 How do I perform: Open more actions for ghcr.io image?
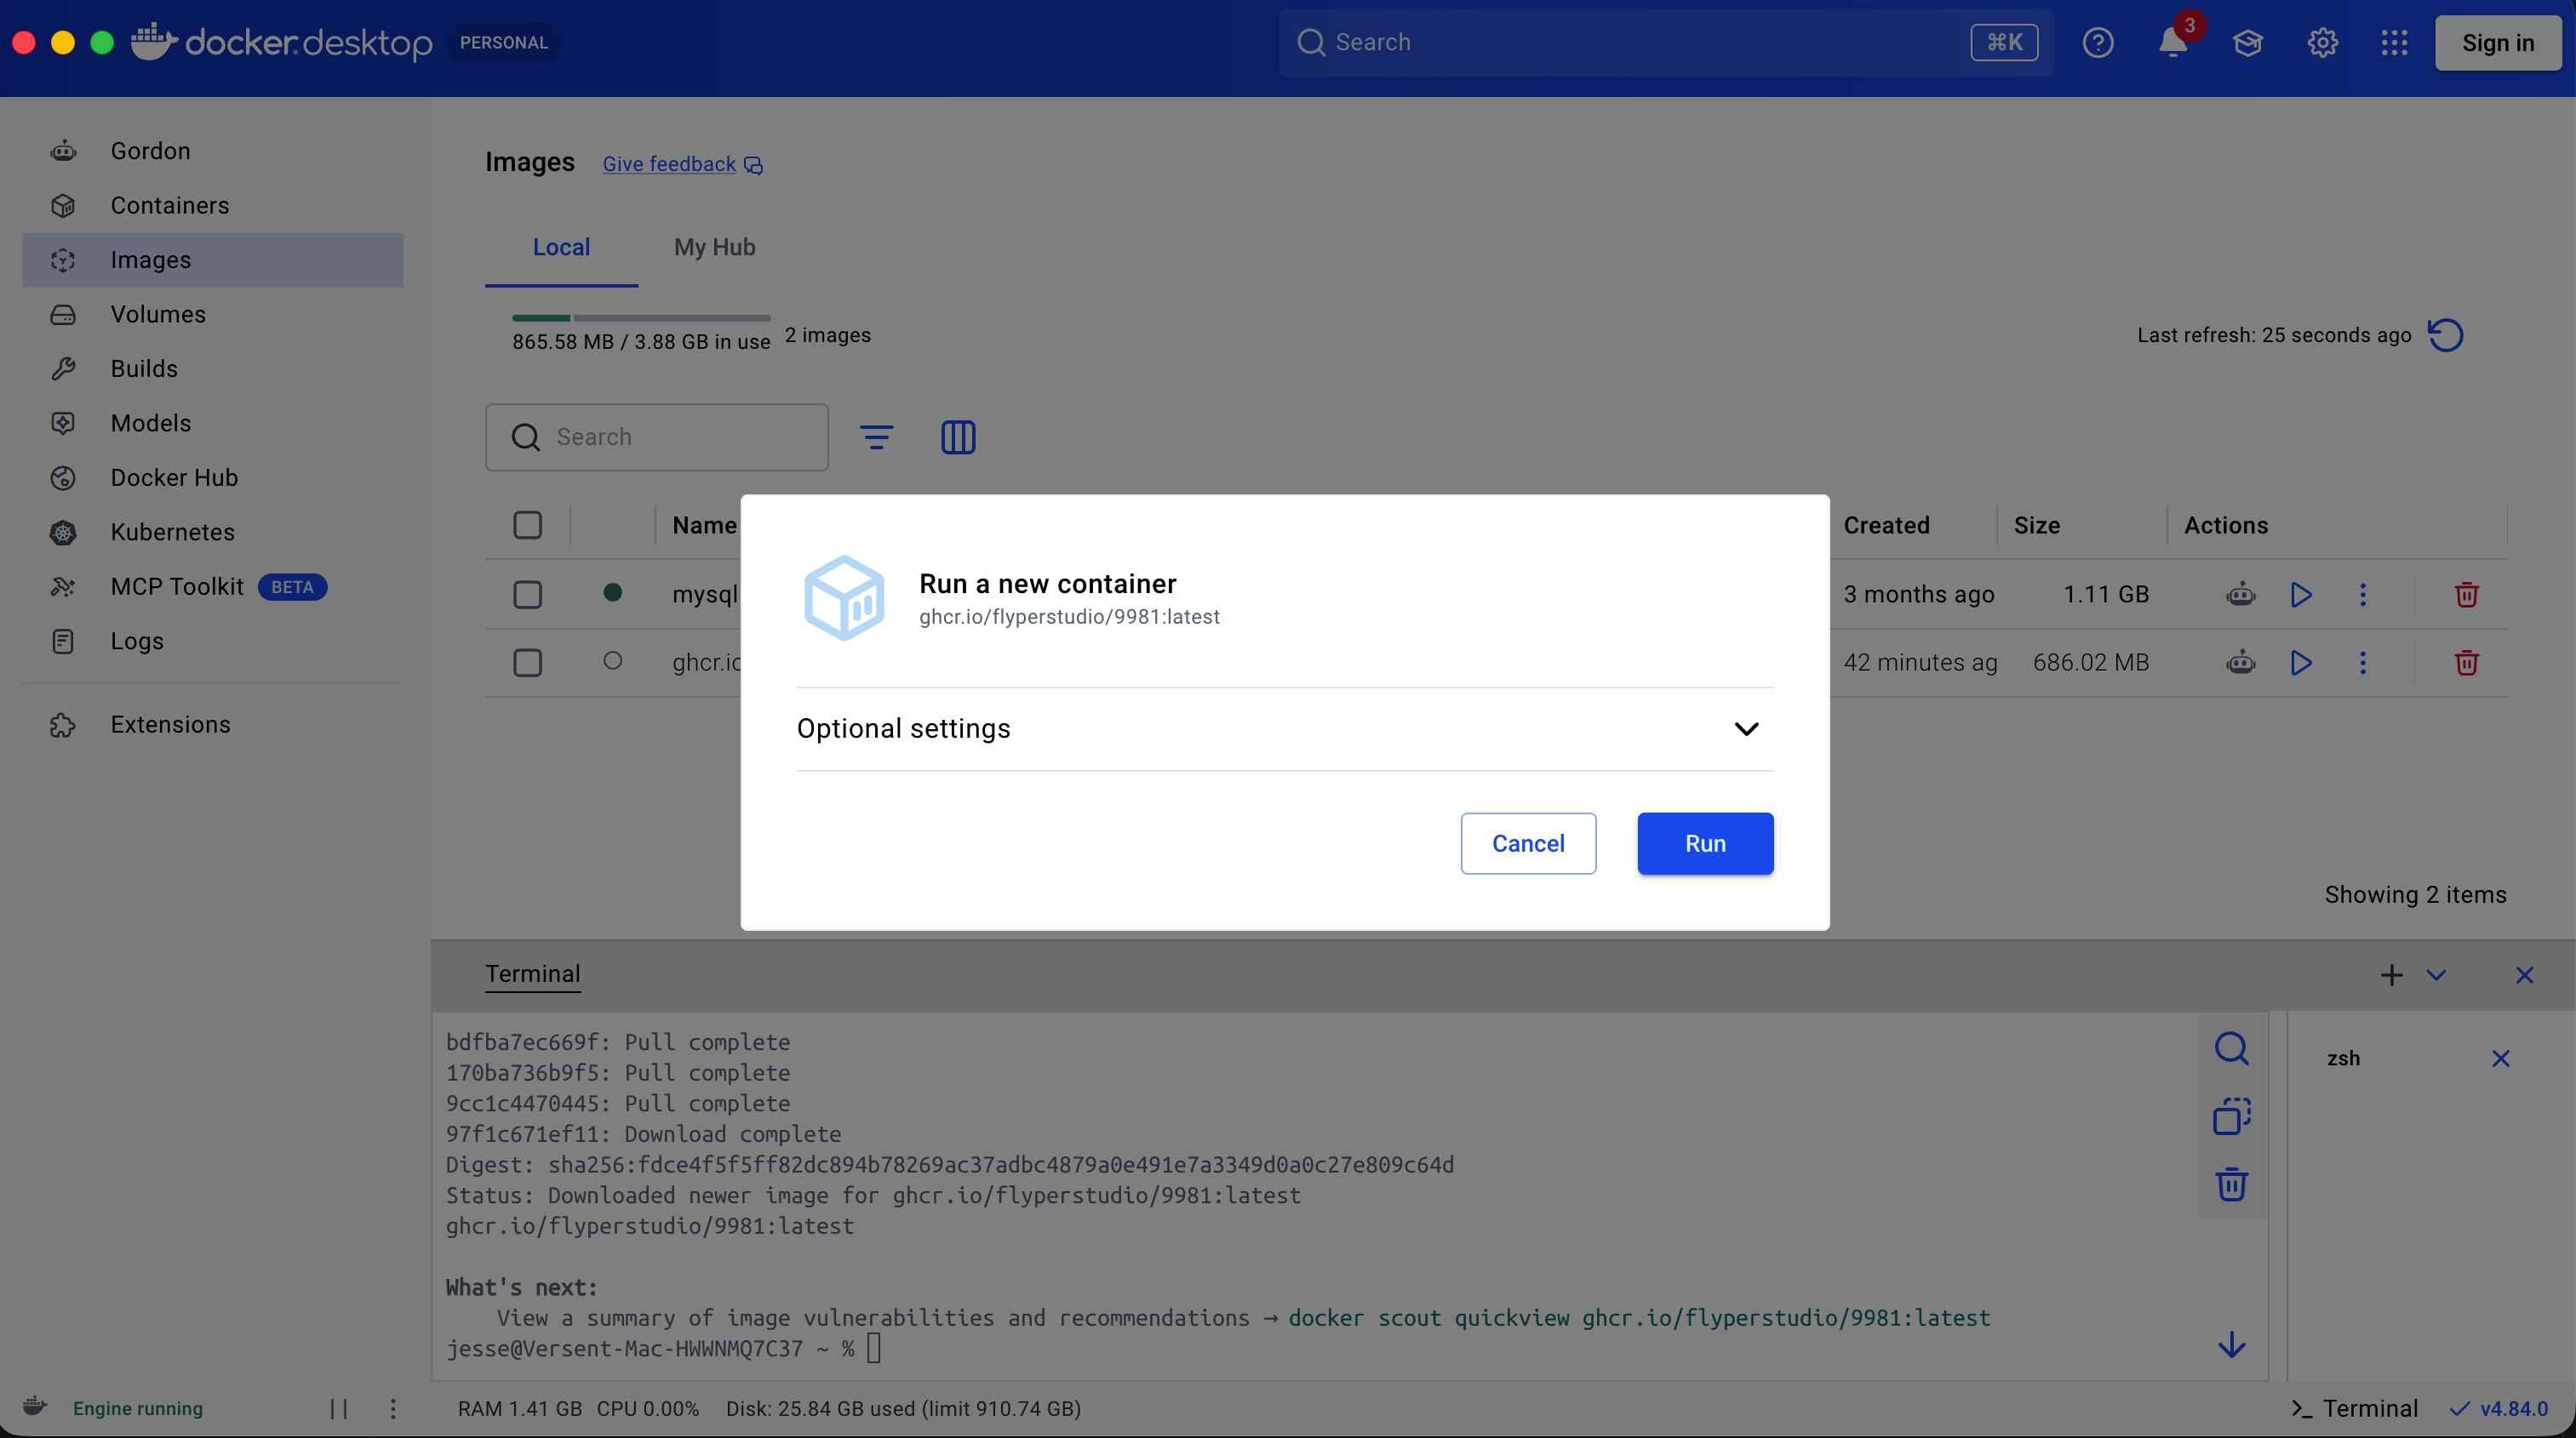pyautogui.click(x=2363, y=663)
